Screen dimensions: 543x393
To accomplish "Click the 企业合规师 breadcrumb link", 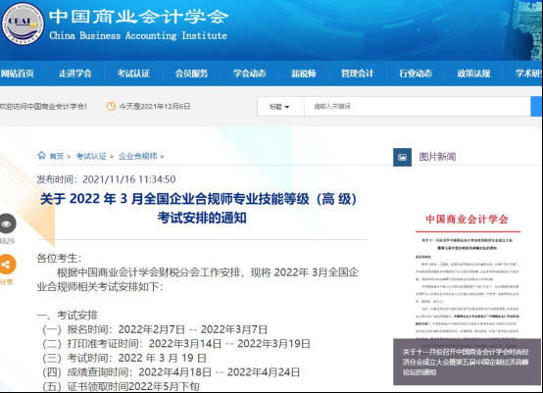I will pos(138,156).
